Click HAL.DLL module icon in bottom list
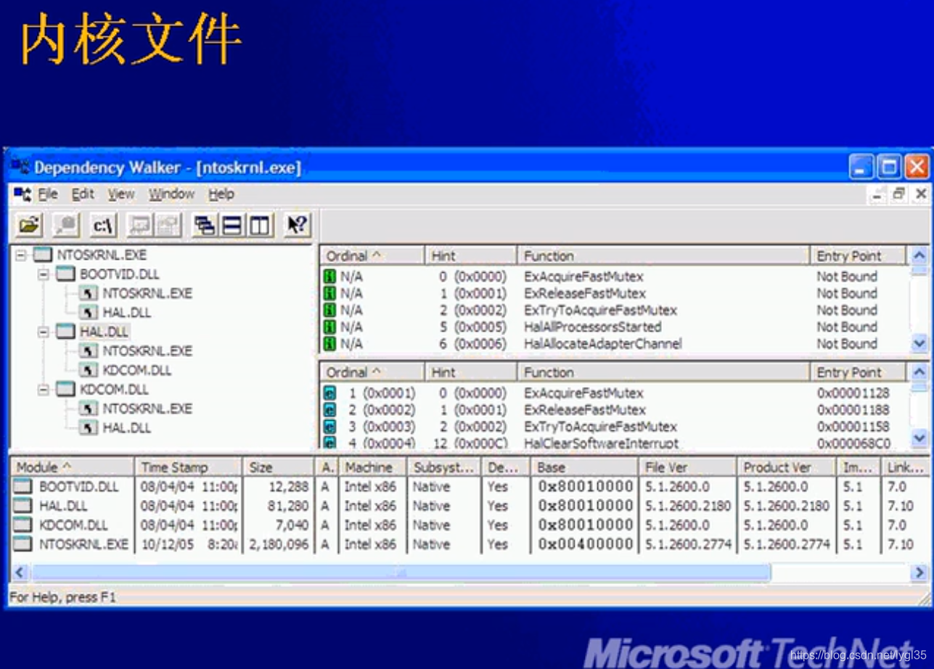The image size is (934, 669). (x=23, y=506)
